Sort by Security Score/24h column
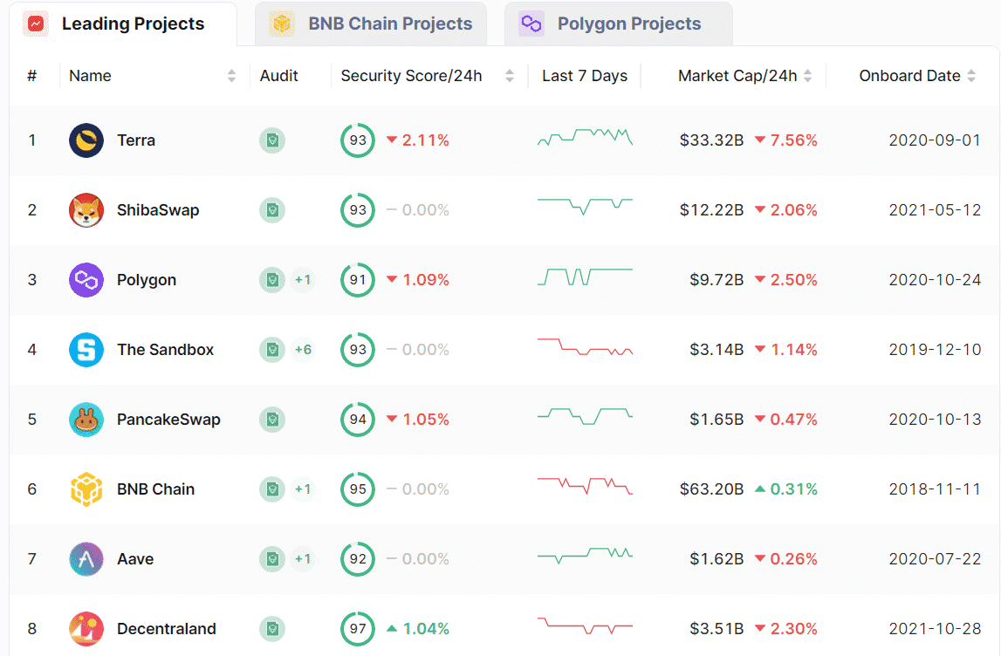The image size is (1001, 656). 510,76
